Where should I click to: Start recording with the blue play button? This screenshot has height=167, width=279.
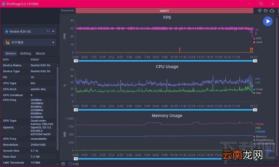pos(268,21)
